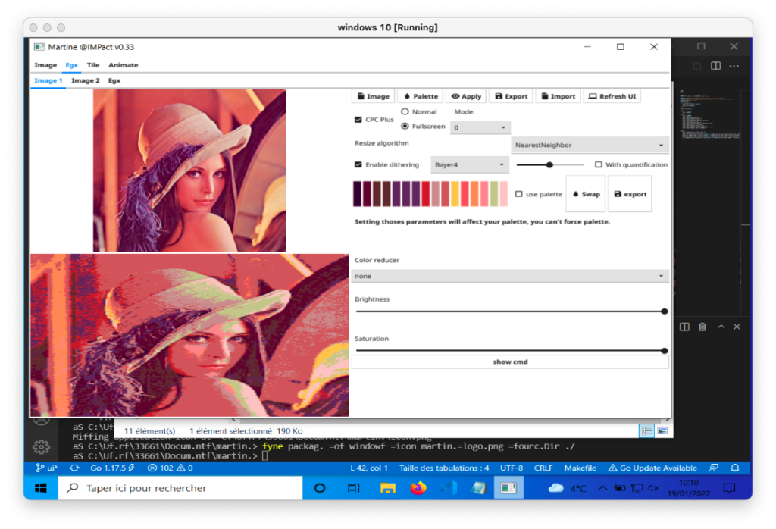Click the Saturation slider handle
Viewport: 776px width, 529px height.
[x=664, y=350]
